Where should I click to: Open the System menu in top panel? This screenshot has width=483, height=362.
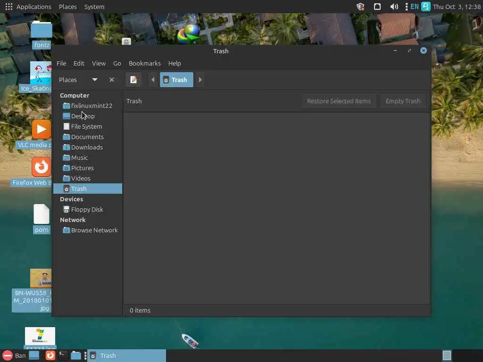click(x=94, y=7)
